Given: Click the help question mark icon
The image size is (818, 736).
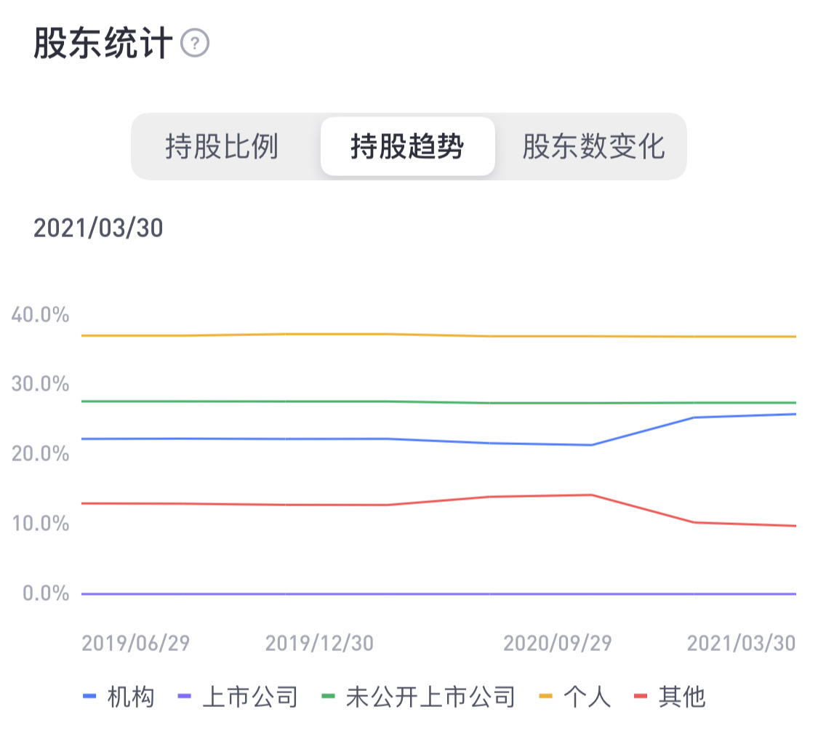Looking at the screenshot, I should click(x=195, y=44).
